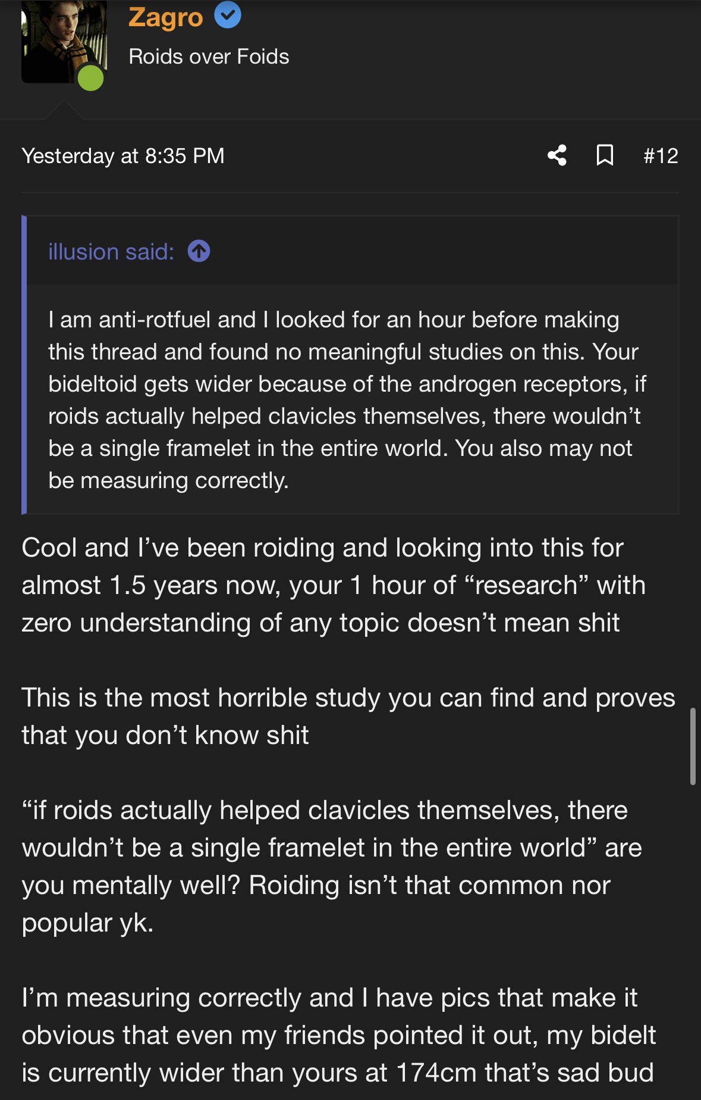Click the share icon for post #12
701x1100 pixels.
[x=557, y=155]
